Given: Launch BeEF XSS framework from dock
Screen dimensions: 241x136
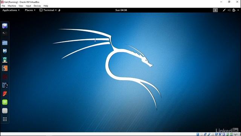Looking at the screenshot, I should point(5,85).
